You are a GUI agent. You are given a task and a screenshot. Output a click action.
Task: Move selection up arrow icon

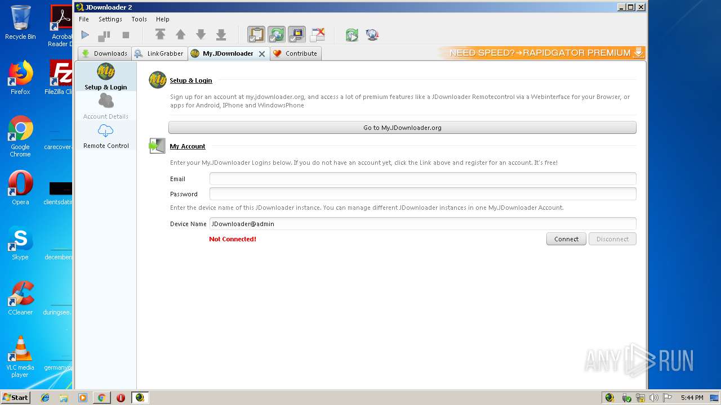(180, 35)
